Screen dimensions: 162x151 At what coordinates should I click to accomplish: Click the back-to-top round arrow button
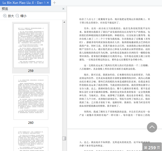click(152, 127)
